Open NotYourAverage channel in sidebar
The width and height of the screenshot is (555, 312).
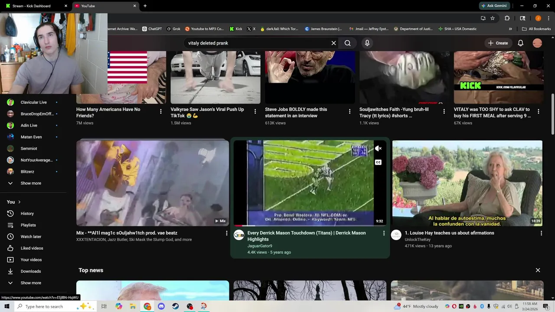36,160
